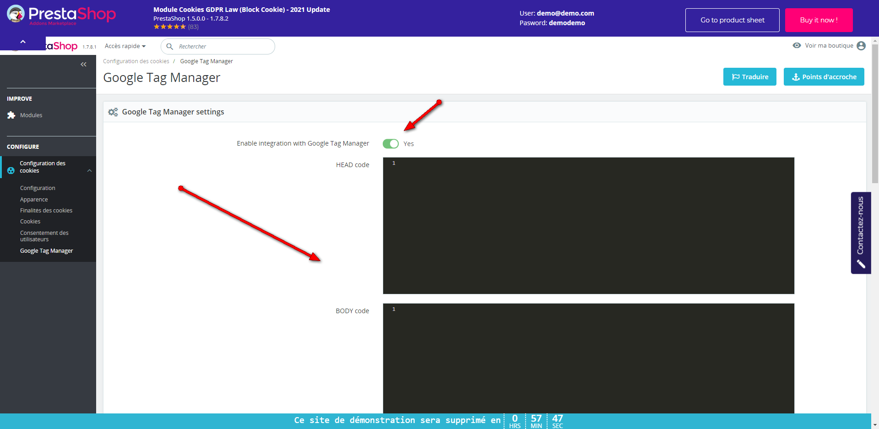Collapse the top demo banner with the up chevron
Viewport: 879px width, 429px height.
coord(23,42)
